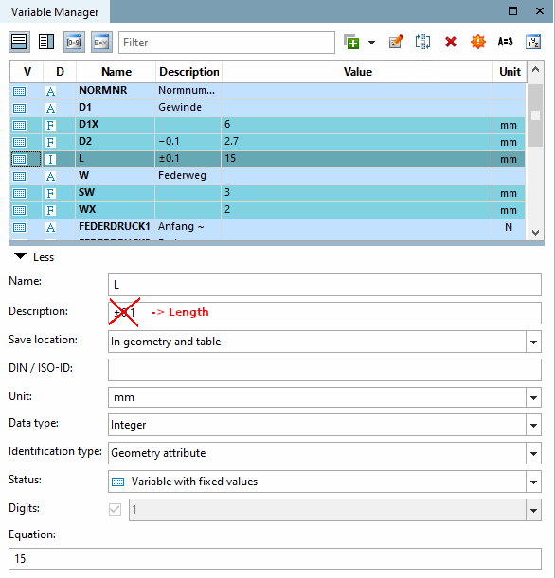555x578 pixels.
Task: Click the variable table's vertical scrollbar thumb
Action: (x=535, y=115)
